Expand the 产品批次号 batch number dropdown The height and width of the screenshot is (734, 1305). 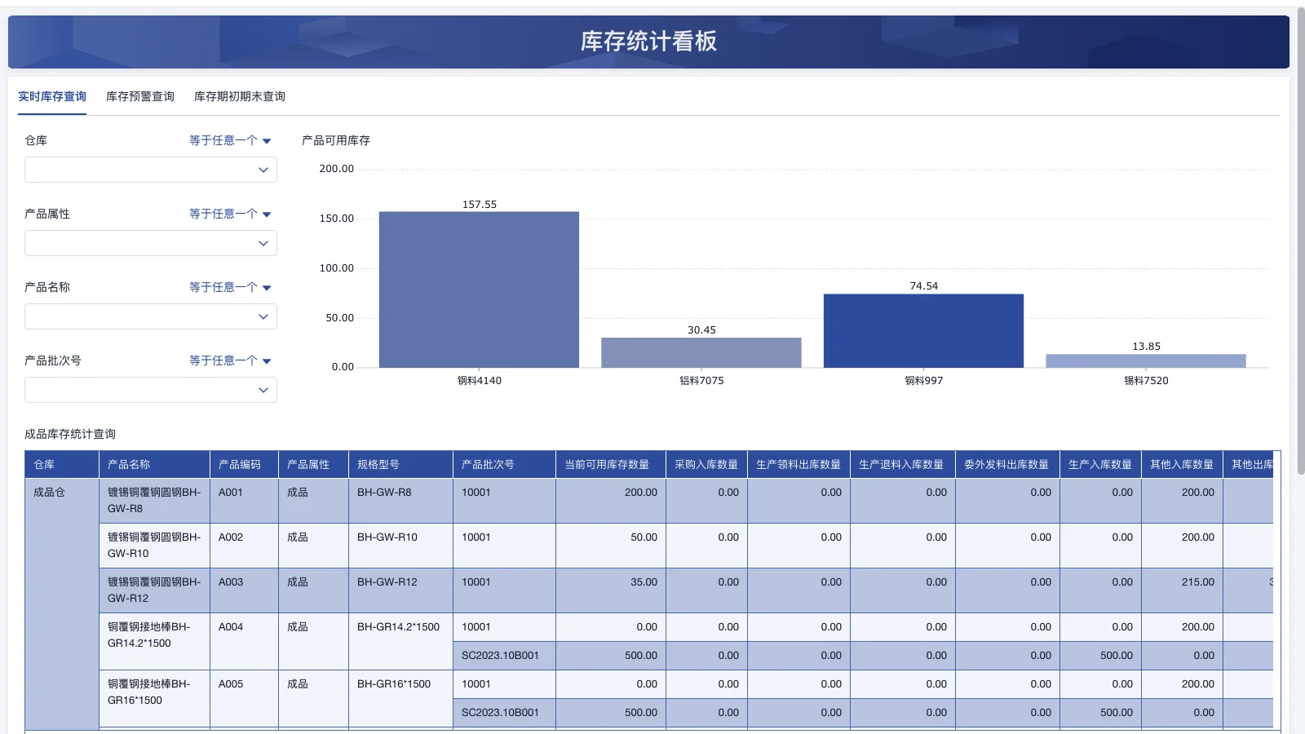point(150,390)
